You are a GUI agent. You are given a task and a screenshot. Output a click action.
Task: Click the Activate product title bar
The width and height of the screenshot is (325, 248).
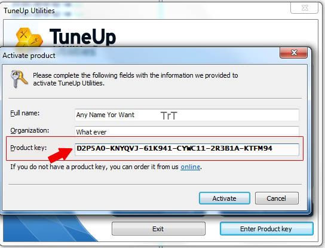[141, 56]
